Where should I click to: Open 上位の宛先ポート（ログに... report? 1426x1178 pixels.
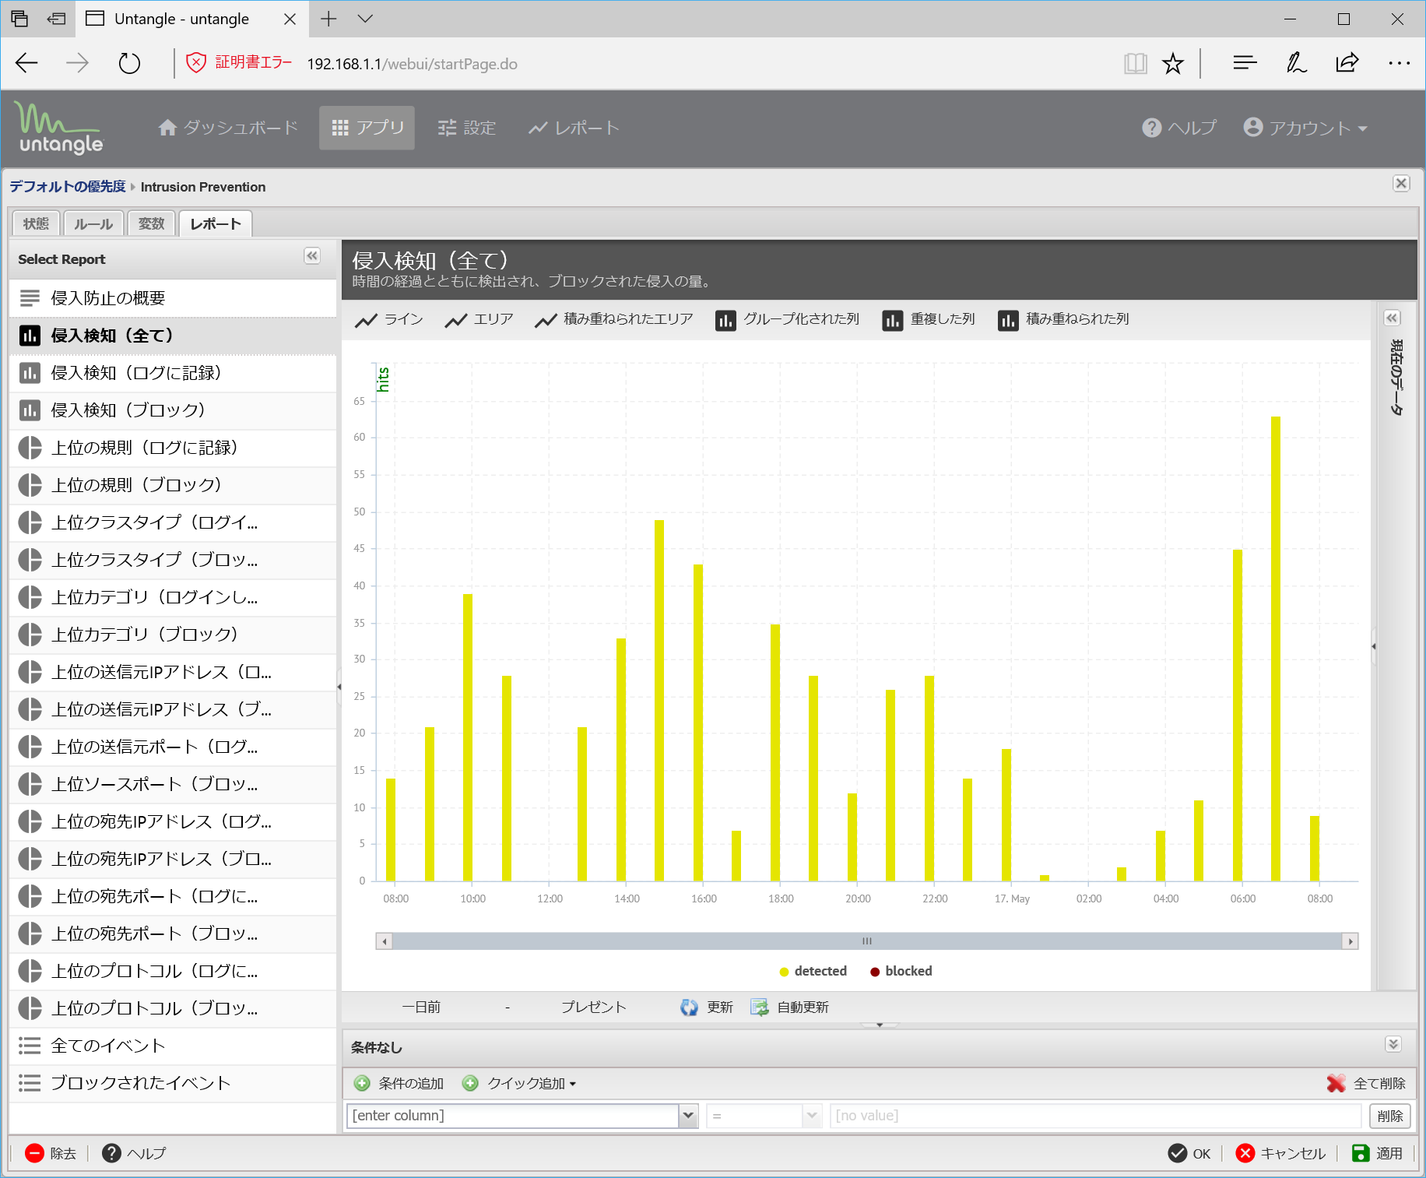click(x=173, y=896)
